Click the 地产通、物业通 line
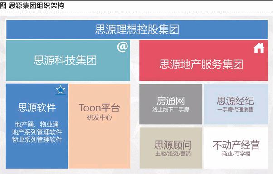The image size is (273, 174). coord(37,125)
